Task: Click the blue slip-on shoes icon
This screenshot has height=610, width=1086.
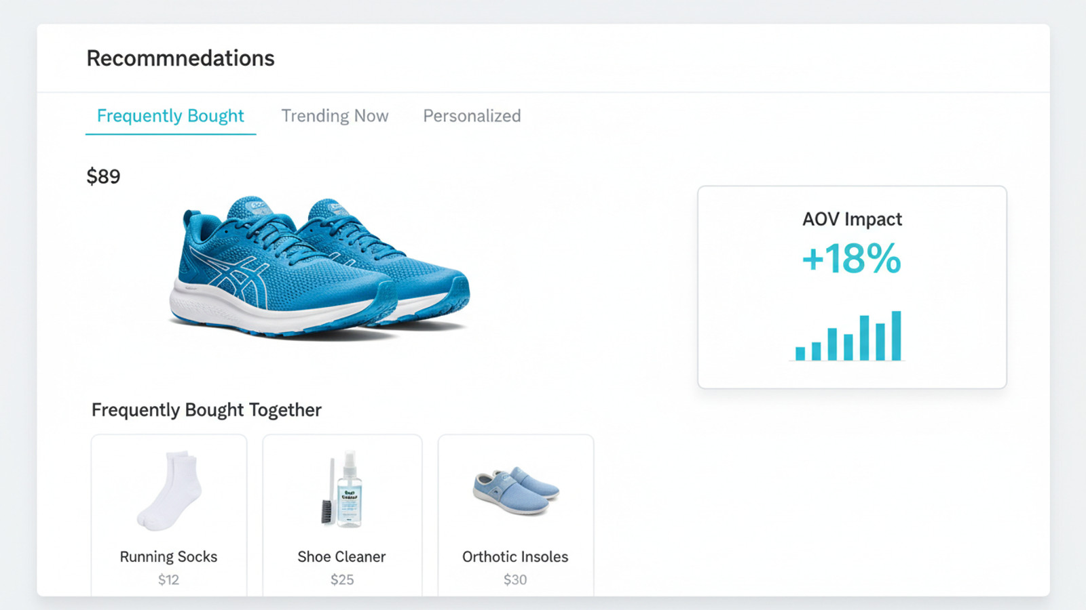Action: (516, 491)
